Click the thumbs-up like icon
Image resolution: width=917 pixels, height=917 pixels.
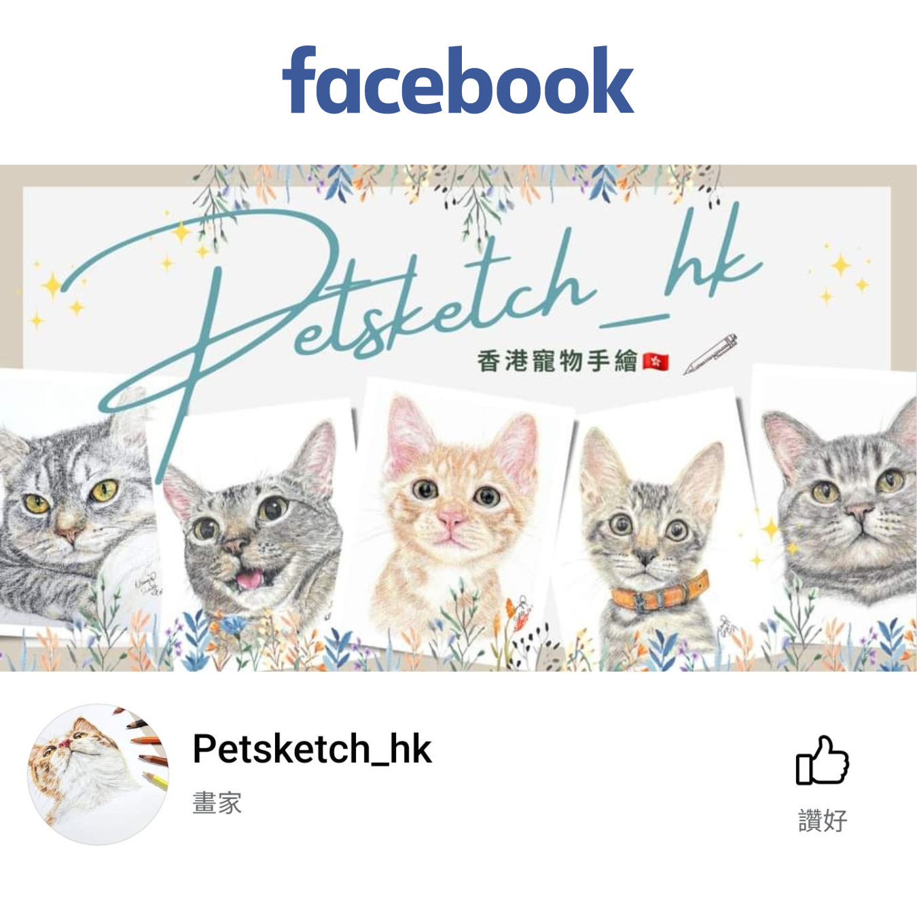823,760
